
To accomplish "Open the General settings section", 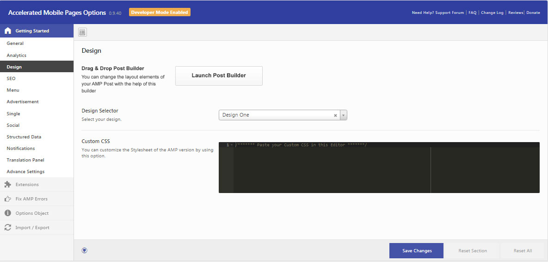I will click(37, 44).
